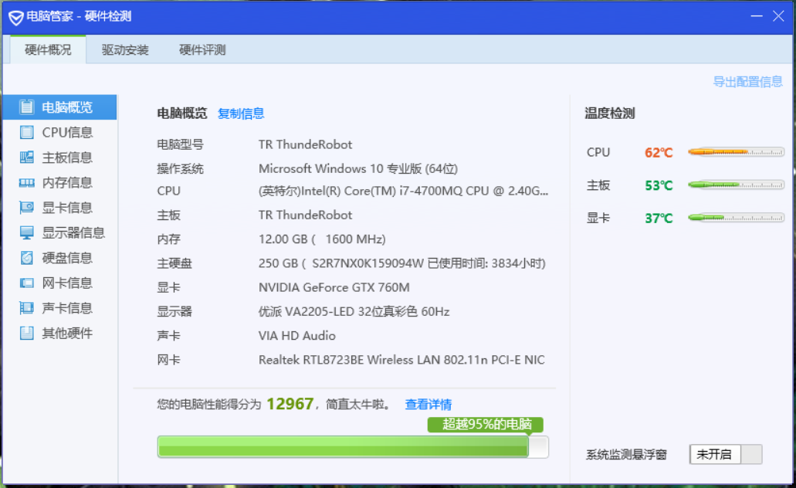796x488 pixels.
Task: Click the 显卡 temperature bar
Action: (736, 218)
